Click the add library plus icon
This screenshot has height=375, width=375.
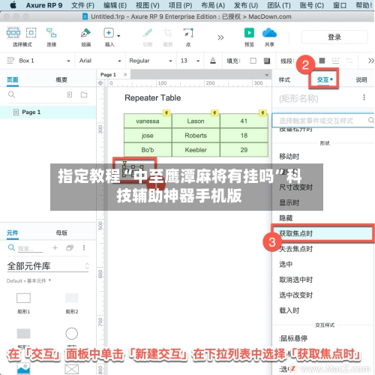coord(55,247)
